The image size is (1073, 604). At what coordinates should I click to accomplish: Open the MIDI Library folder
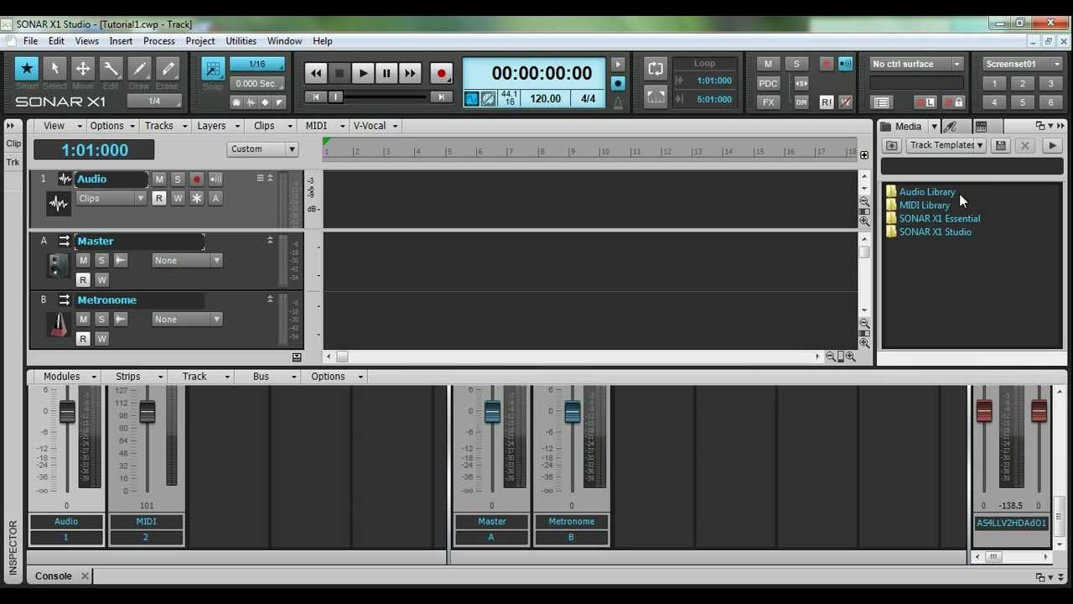tap(925, 206)
